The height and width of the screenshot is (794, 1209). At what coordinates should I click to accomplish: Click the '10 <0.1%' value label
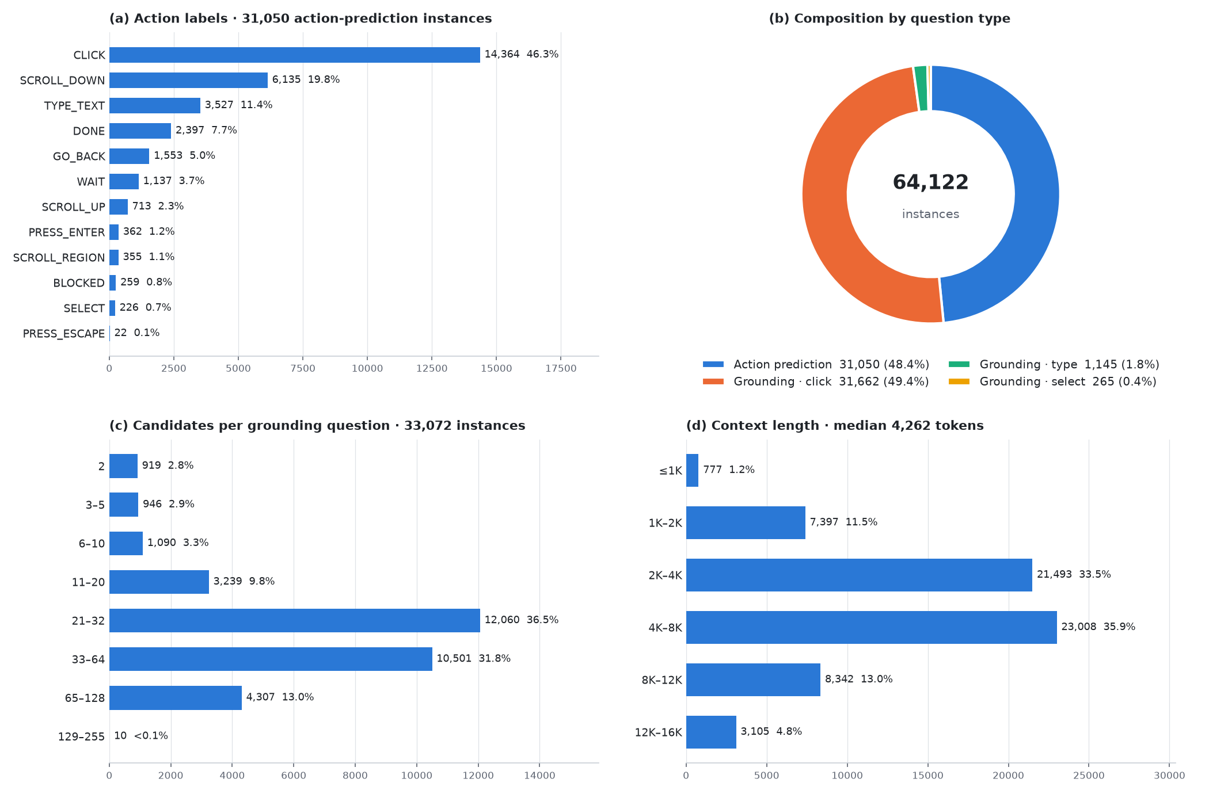141,735
